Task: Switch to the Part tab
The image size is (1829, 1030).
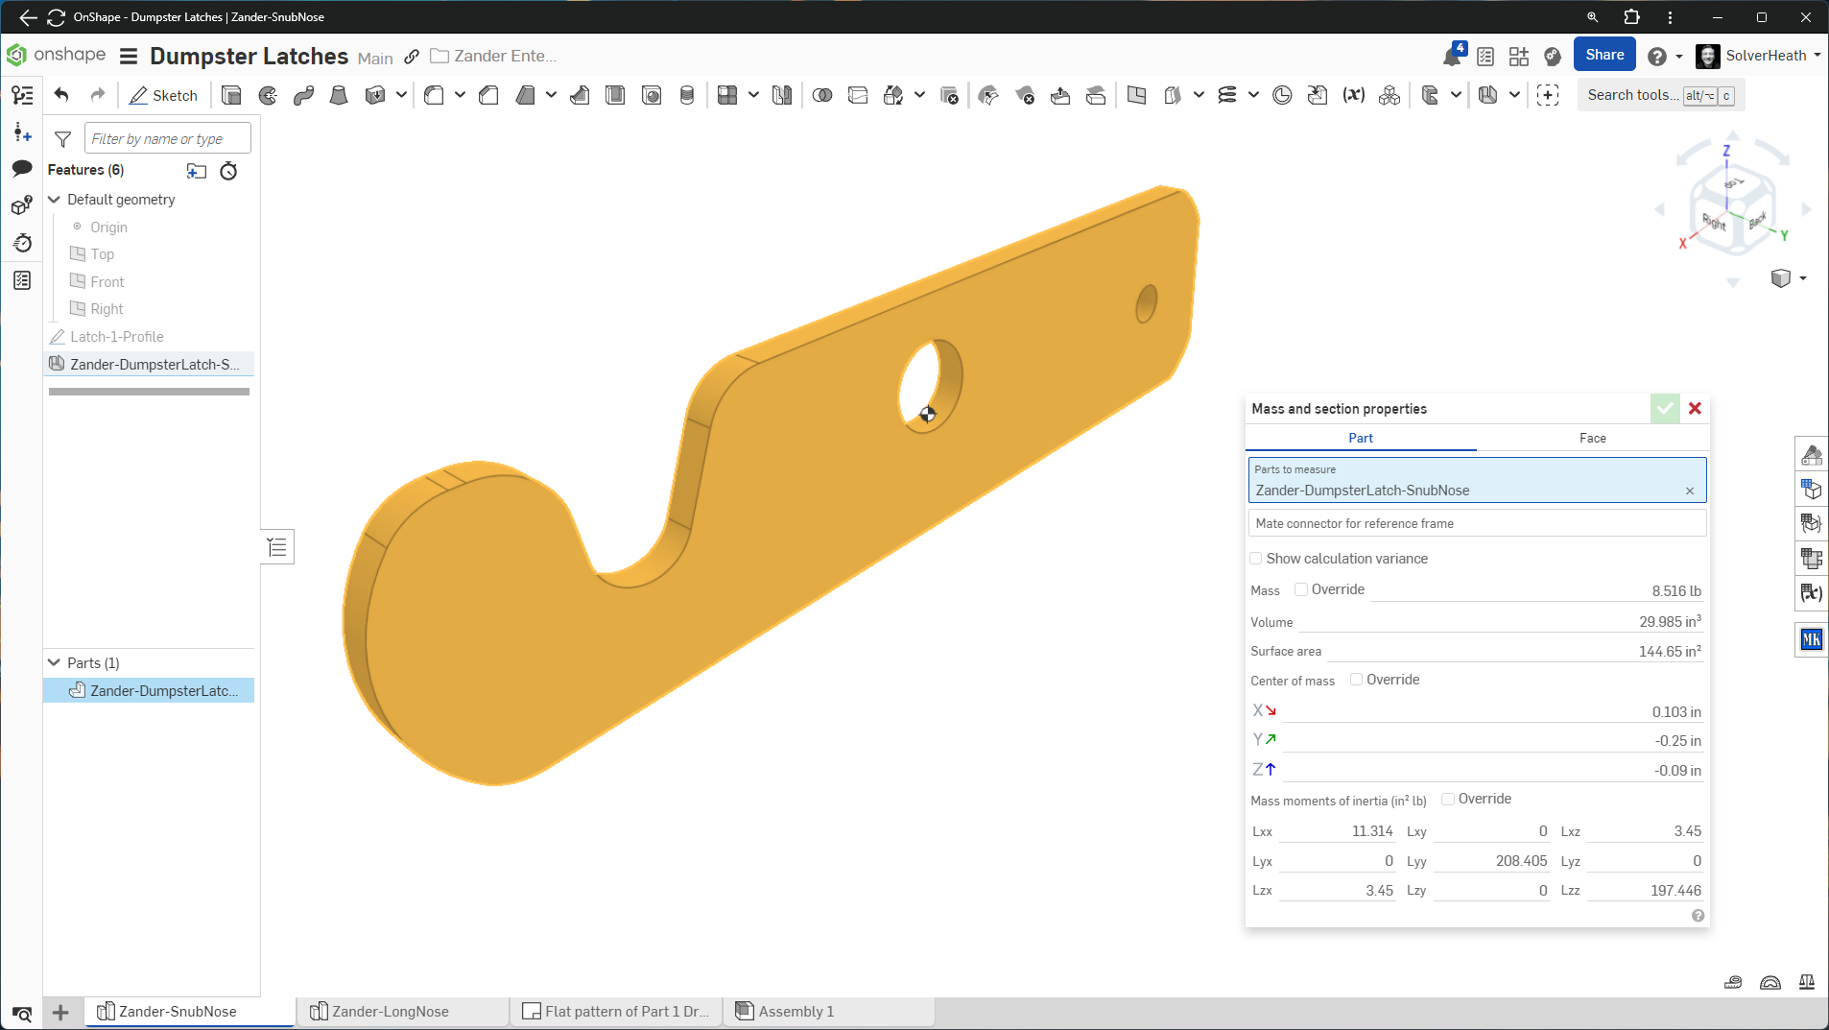Action: click(x=1361, y=438)
